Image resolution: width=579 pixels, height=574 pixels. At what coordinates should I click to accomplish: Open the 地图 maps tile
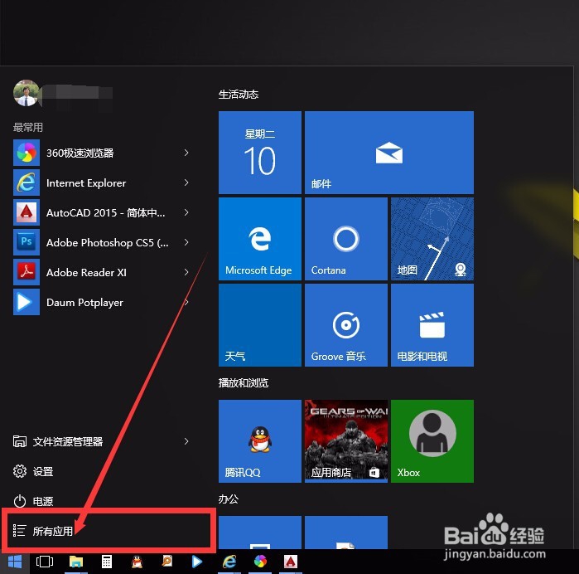432,239
